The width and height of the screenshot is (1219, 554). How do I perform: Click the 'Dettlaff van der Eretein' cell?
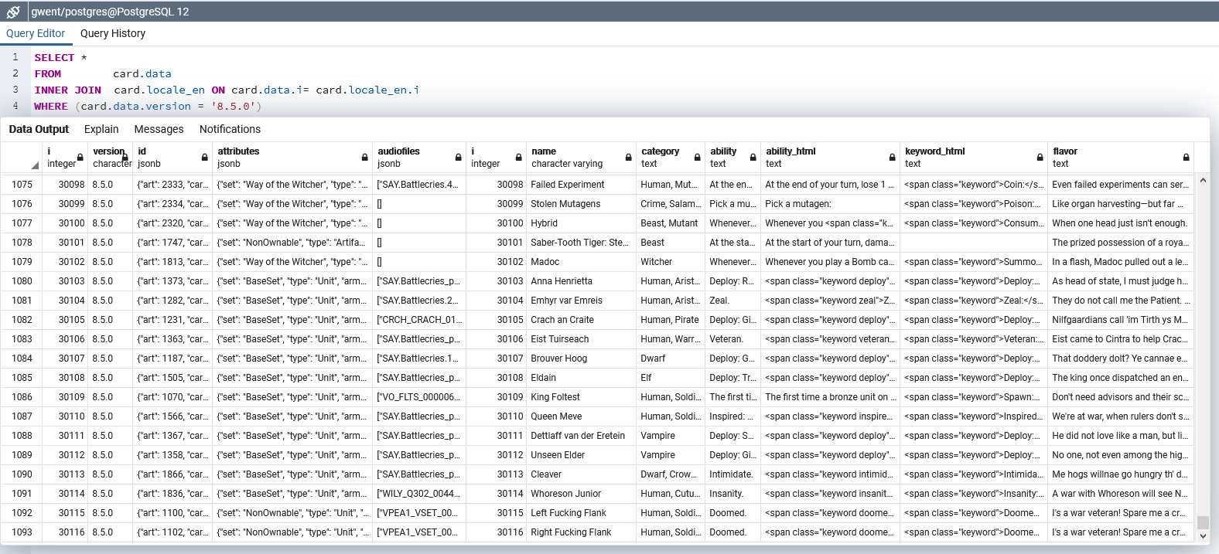pyautogui.click(x=581, y=436)
